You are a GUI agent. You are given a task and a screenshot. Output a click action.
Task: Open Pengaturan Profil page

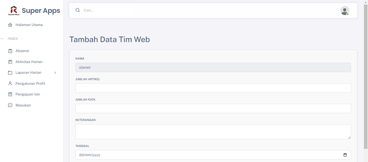click(30, 83)
